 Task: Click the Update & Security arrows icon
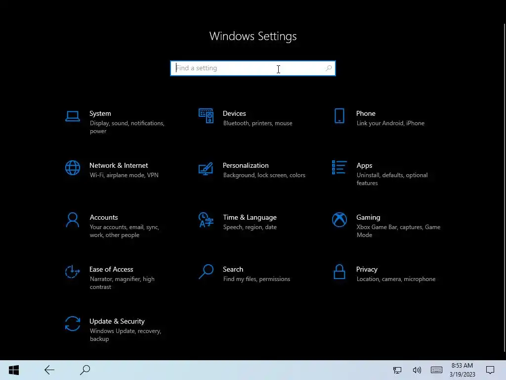tap(73, 324)
